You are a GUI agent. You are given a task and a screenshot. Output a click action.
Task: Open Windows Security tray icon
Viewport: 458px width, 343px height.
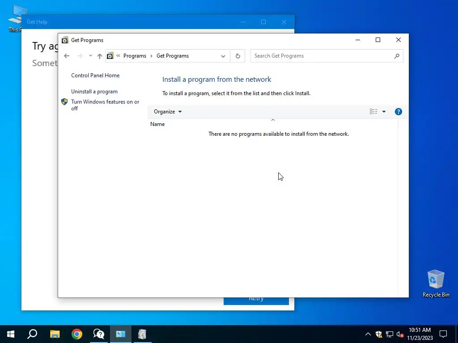pos(379,334)
